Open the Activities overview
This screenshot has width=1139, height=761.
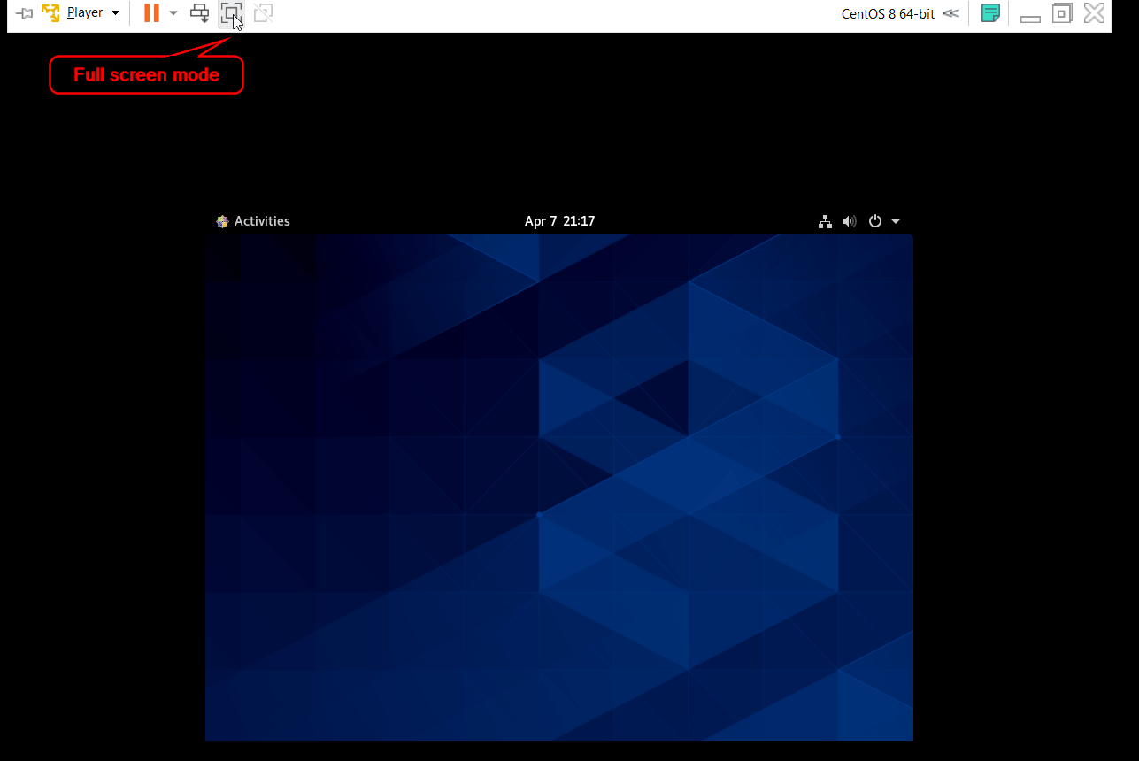point(253,220)
